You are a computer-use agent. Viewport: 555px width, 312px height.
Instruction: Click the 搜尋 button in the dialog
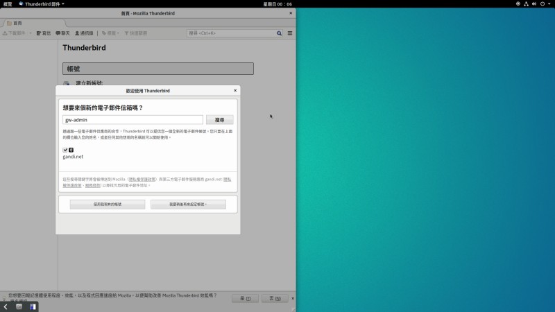tap(219, 120)
